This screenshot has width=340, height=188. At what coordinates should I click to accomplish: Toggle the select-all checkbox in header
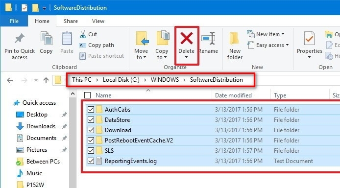tap(87, 95)
